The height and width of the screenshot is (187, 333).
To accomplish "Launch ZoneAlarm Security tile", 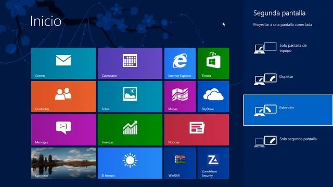I will pos(213,163).
